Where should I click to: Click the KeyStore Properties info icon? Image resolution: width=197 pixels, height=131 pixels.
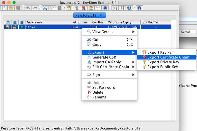[105, 8]
